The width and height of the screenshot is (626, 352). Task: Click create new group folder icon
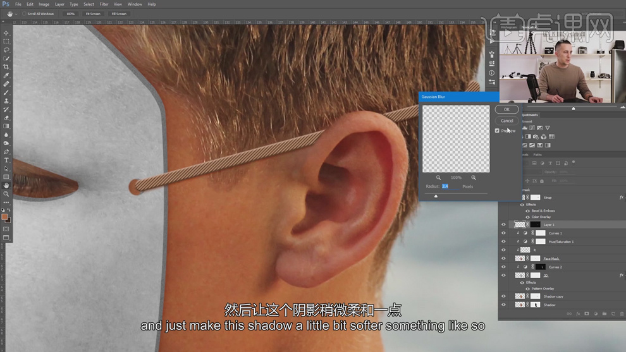(x=604, y=313)
